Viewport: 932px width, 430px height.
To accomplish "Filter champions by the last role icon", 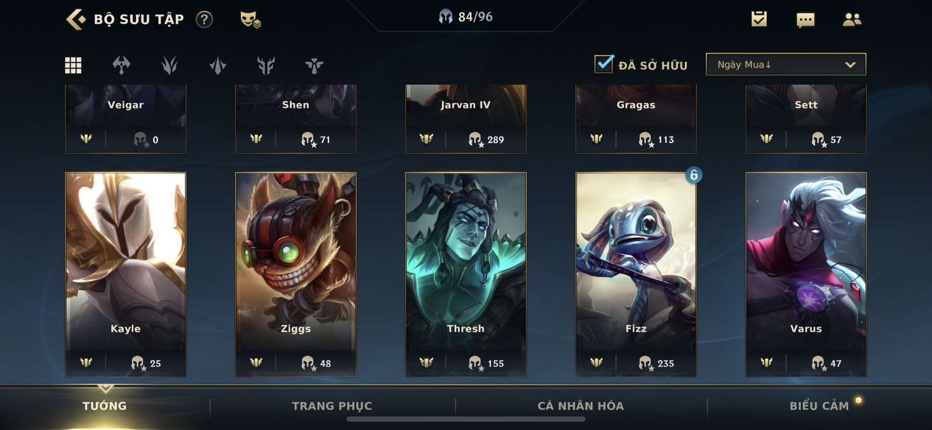I will coord(314,65).
